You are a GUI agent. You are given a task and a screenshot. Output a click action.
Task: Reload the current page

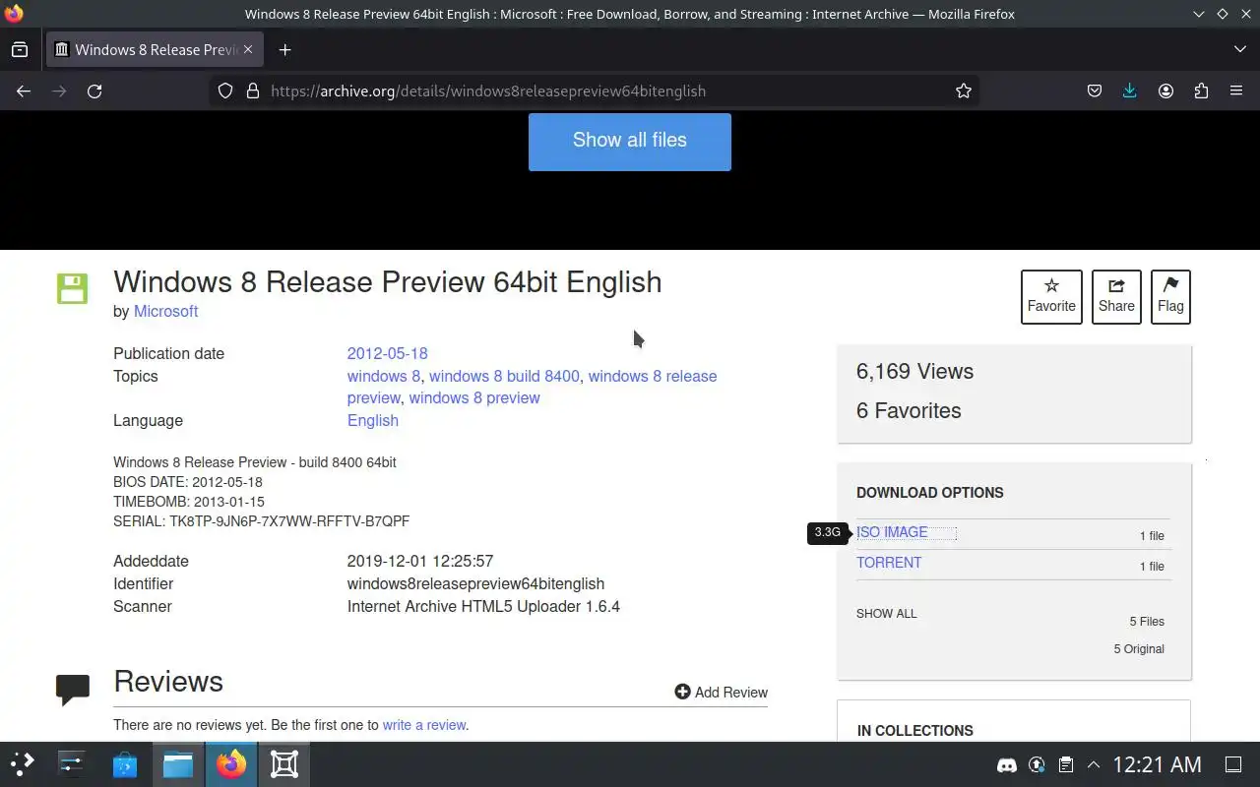coord(94,91)
